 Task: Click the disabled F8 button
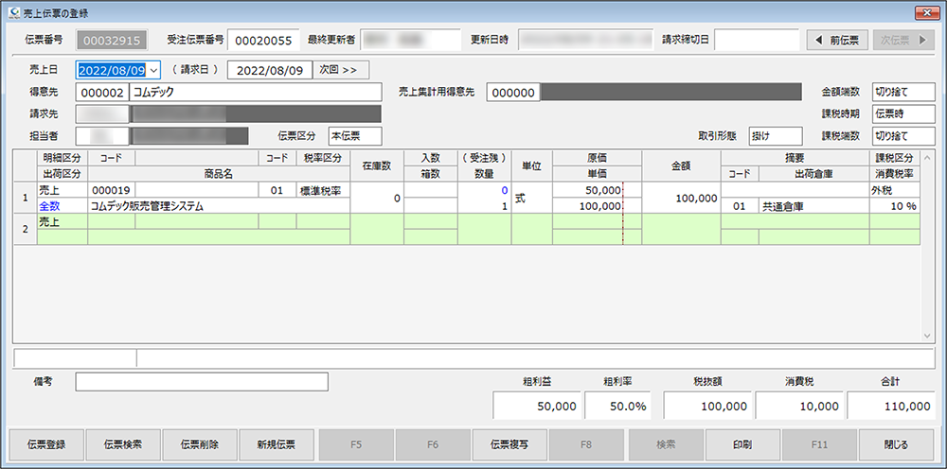tap(586, 444)
